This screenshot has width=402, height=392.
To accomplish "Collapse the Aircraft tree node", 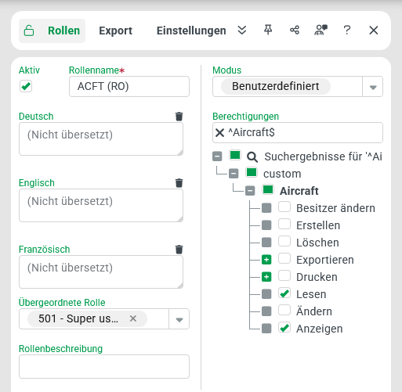I will coord(250,191).
